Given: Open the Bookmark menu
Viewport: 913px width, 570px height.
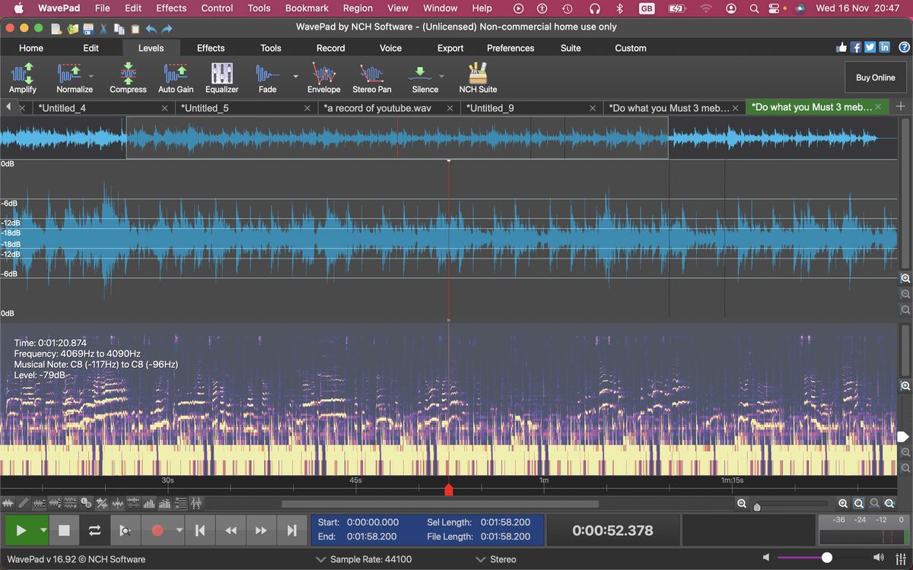Looking at the screenshot, I should click(307, 8).
